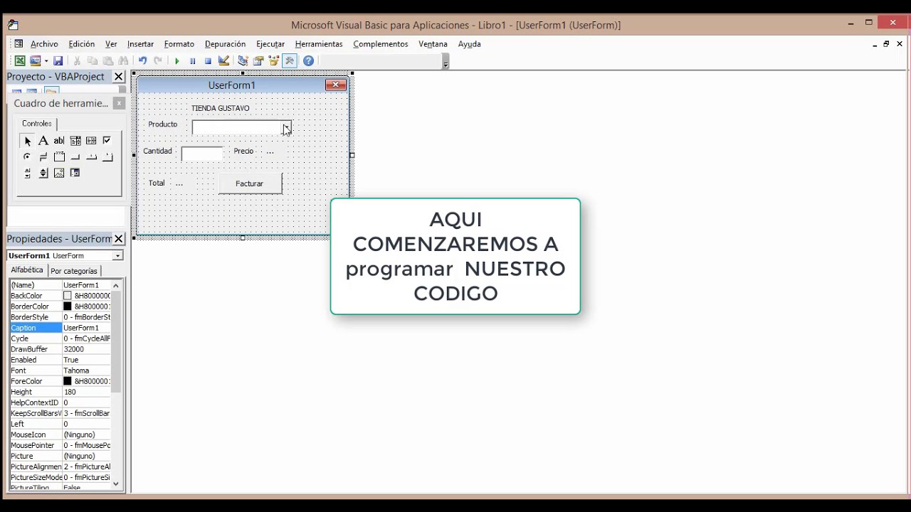Image resolution: width=911 pixels, height=512 pixels.
Task: Click the Stop (Restablecer) square button
Action: pos(208,61)
